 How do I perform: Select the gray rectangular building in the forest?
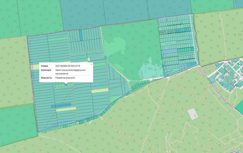[193, 114]
